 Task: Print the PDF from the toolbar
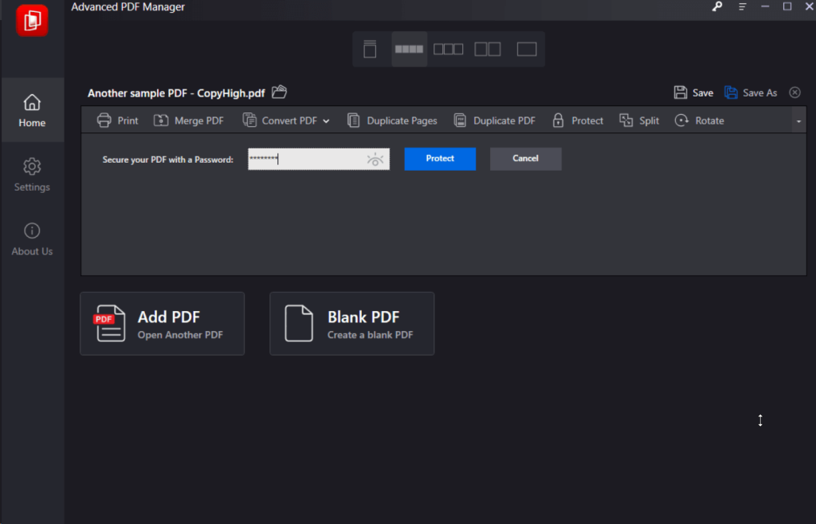pyautogui.click(x=117, y=120)
